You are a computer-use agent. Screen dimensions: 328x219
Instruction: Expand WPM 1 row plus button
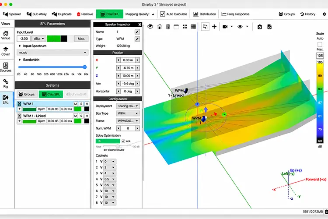pyautogui.click(x=19, y=109)
